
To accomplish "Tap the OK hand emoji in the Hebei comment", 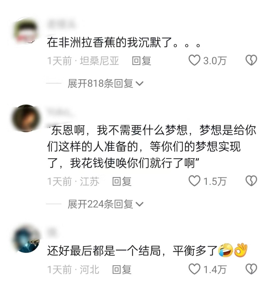I will (x=241, y=250).
